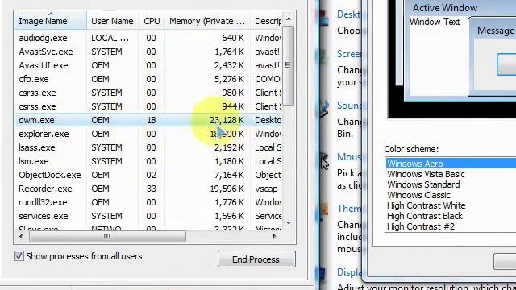This screenshot has height=290, width=516.
Task: Sort processes by Image Name column
Action: point(50,21)
